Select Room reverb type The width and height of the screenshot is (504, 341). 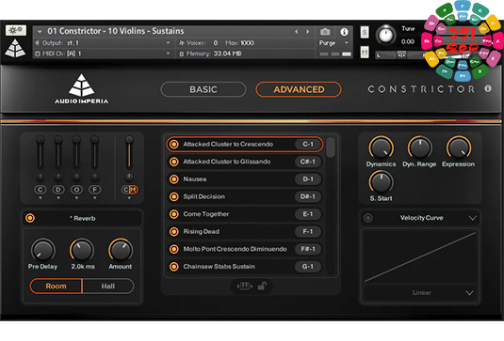[x=56, y=287]
